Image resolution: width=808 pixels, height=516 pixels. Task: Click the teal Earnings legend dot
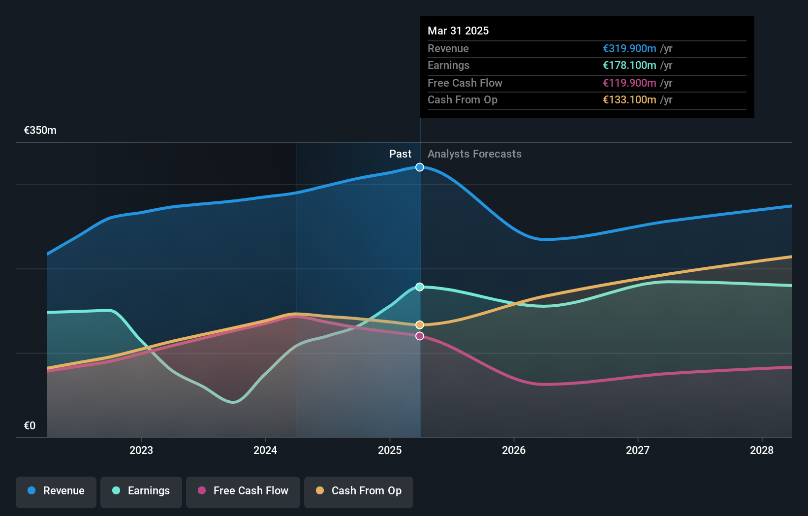click(115, 491)
